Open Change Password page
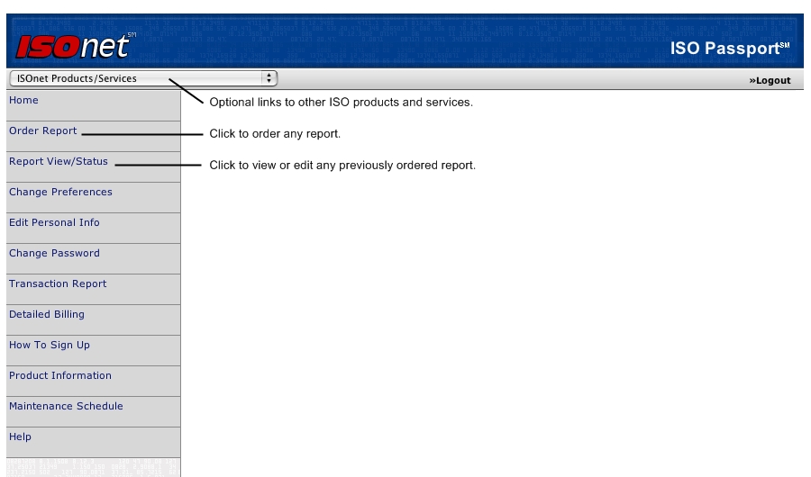The width and height of the screenshot is (811, 477). [x=54, y=253]
